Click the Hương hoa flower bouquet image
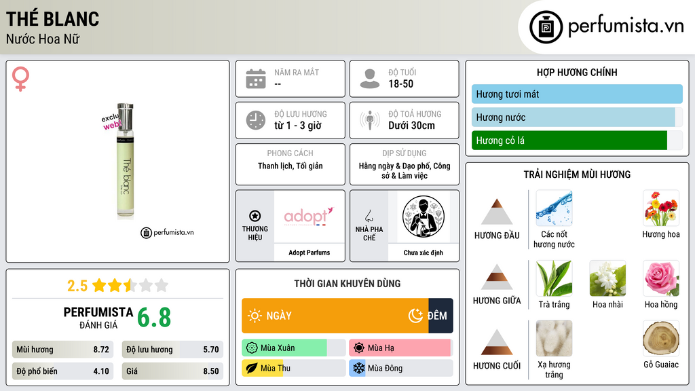Image resolution: width=695 pixels, height=391 pixels. tap(661, 208)
